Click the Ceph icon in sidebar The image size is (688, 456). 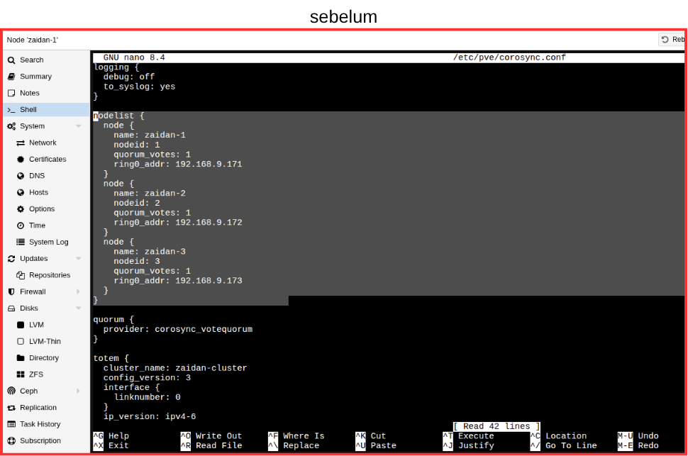11,391
